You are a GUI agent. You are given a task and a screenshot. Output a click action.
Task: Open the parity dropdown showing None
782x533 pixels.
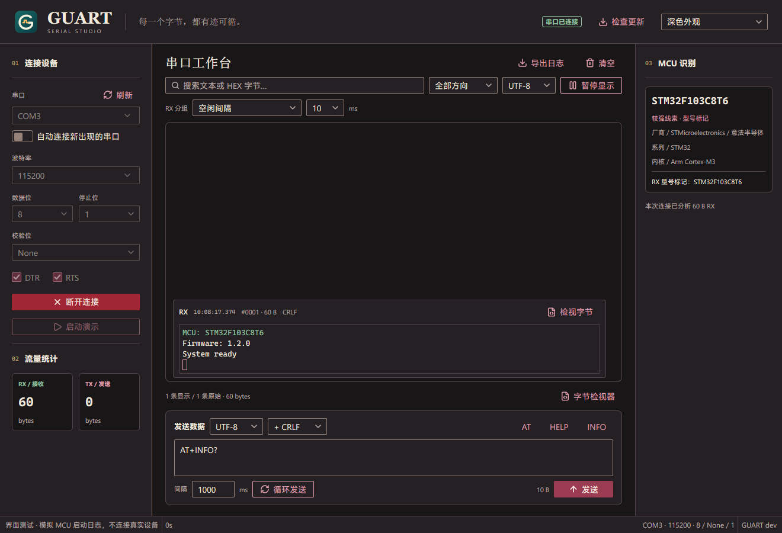76,252
